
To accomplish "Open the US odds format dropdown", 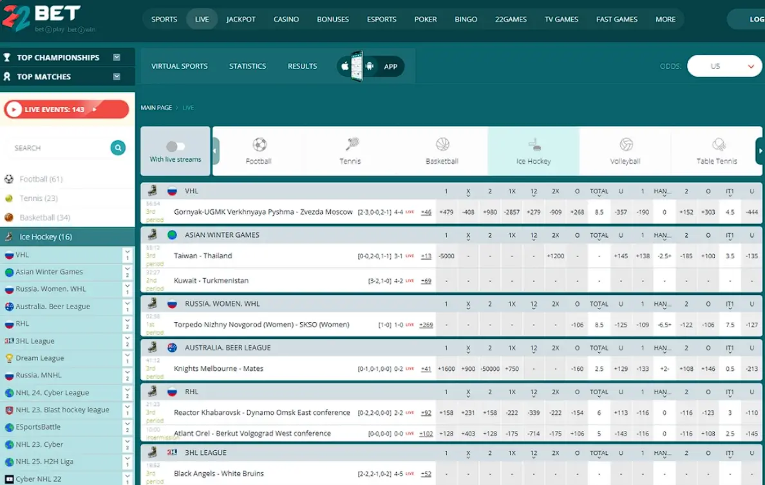I will pos(724,66).
